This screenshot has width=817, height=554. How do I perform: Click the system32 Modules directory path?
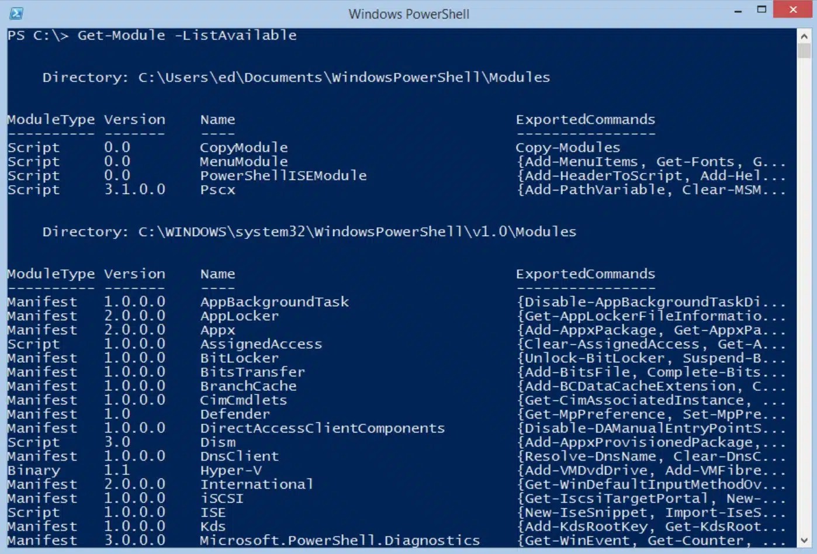[x=309, y=231]
